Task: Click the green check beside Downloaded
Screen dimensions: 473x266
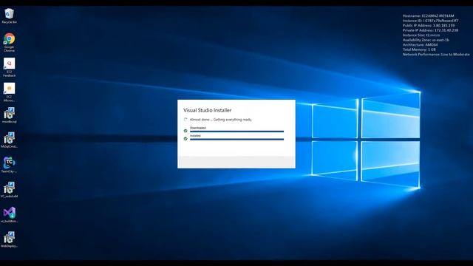Action: pos(186,131)
